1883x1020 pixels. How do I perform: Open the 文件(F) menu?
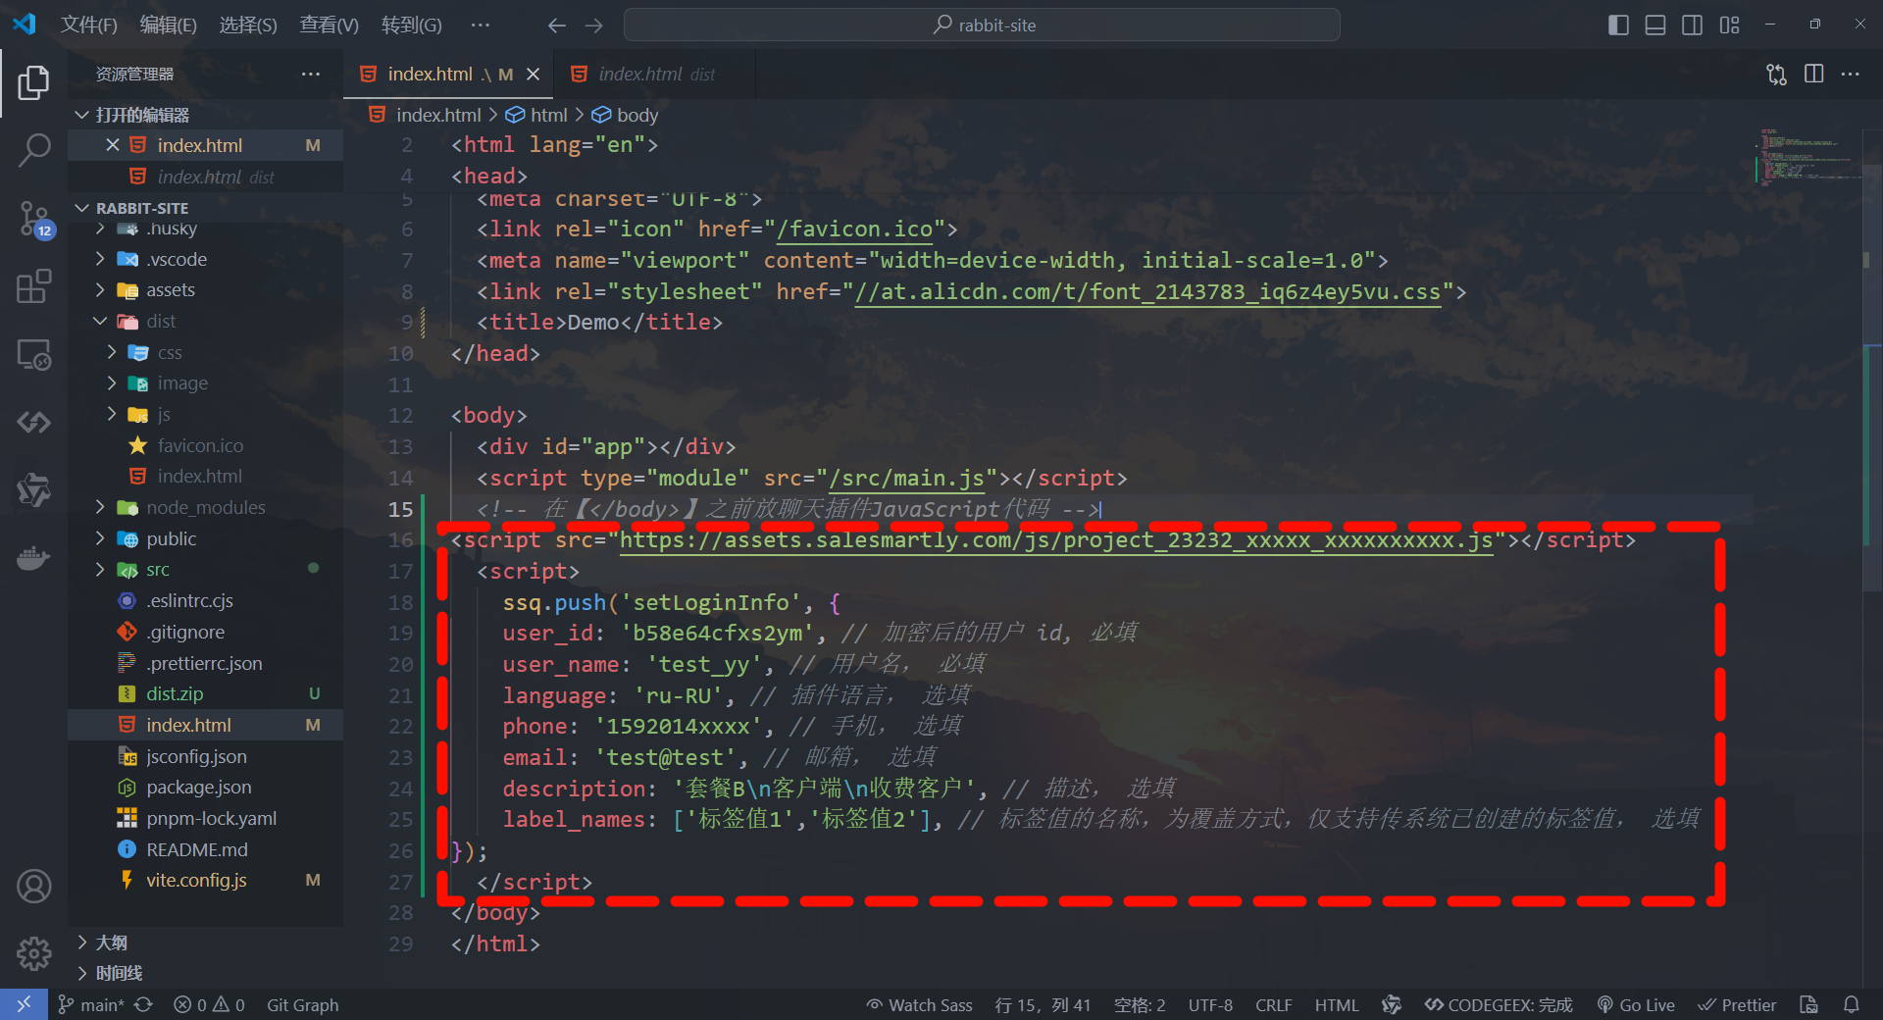point(88,25)
